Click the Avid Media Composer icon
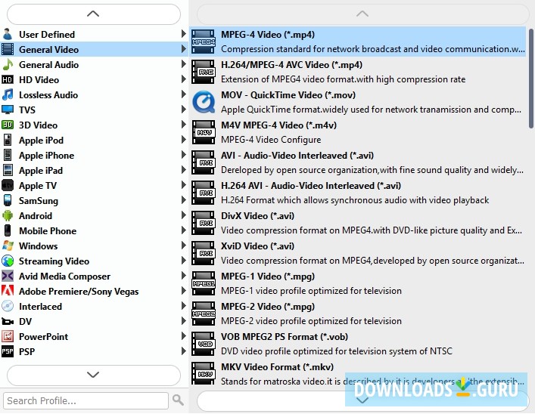The height and width of the screenshot is (414, 535). pos(8,276)
